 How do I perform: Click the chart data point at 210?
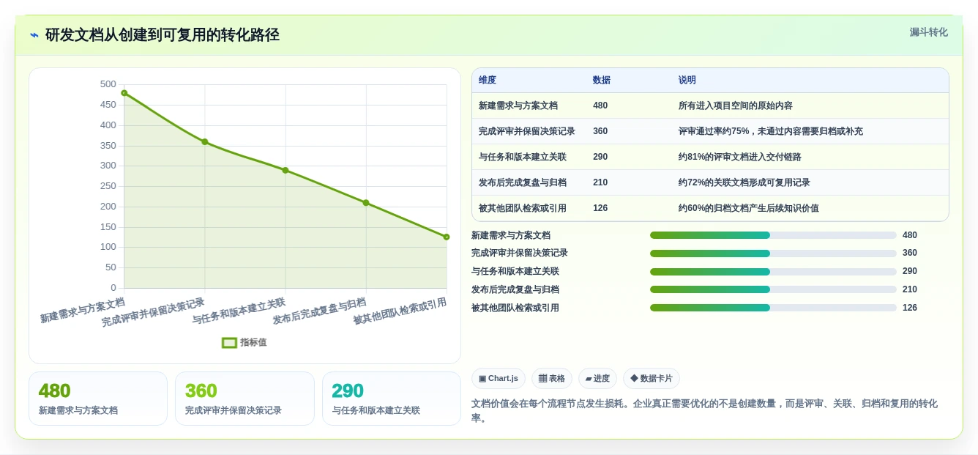pos(366,203)
